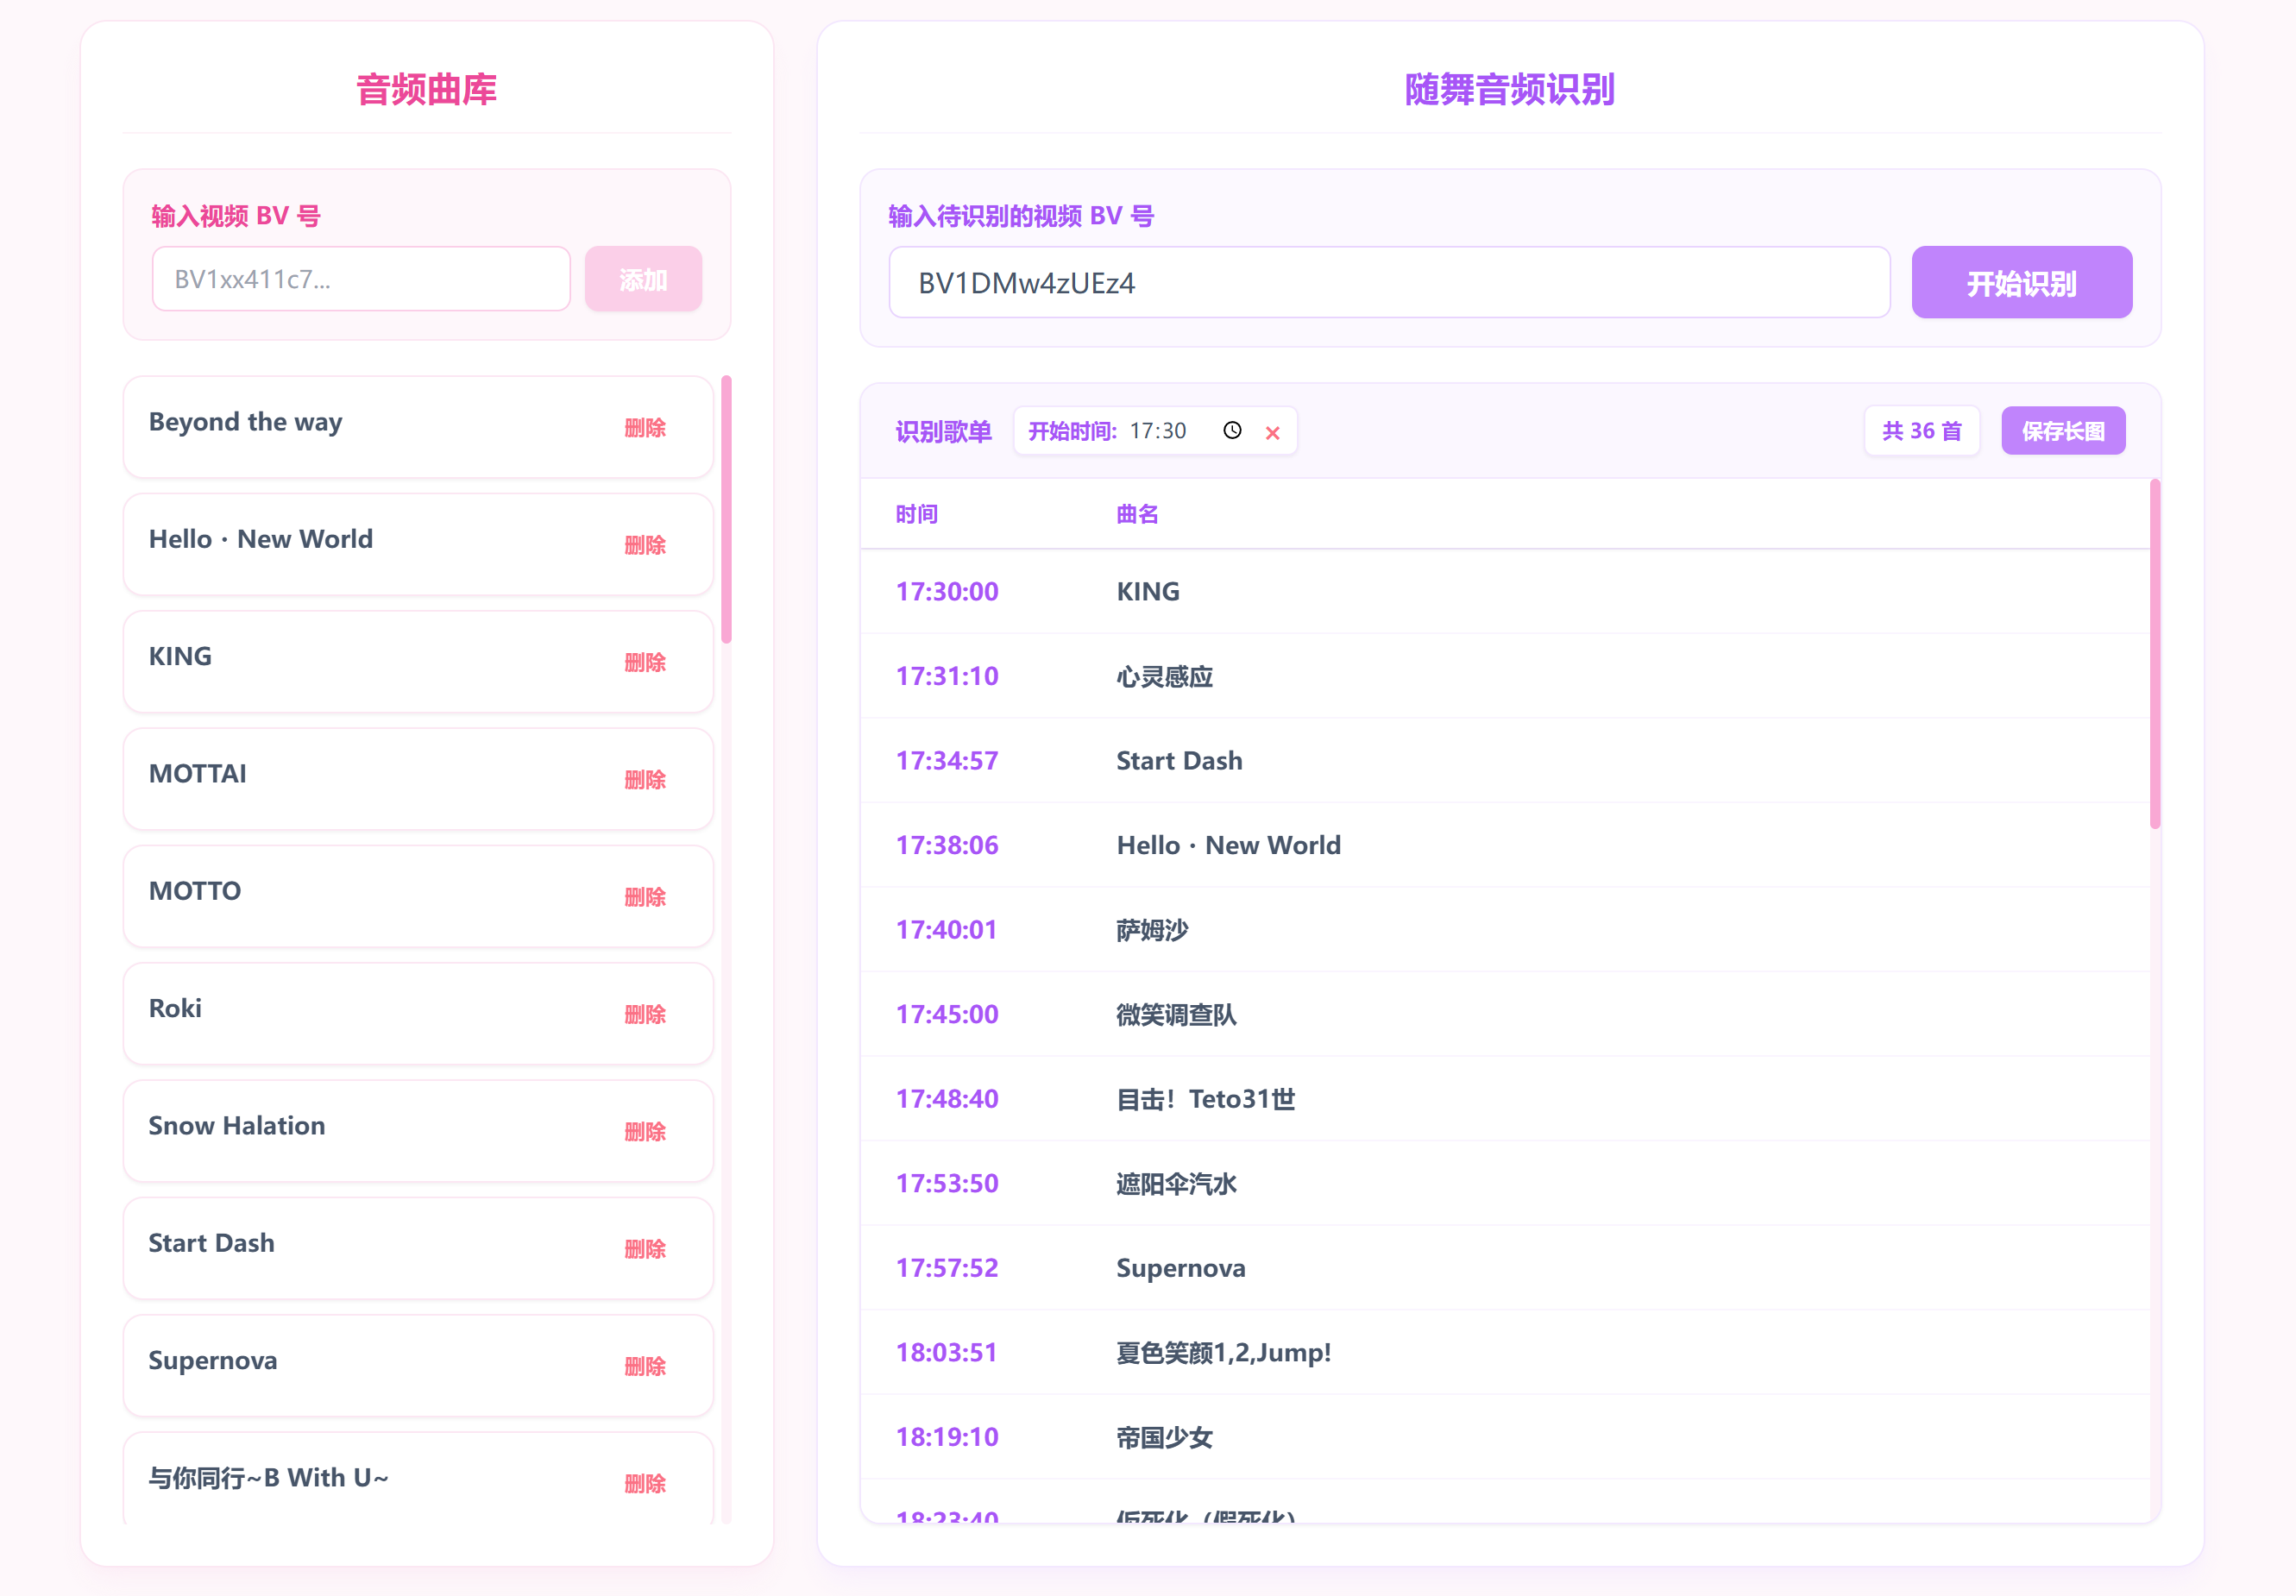Click the audio library scrollbar thumb
Viewport: 2296px width, 1596px height.
[726, 510]
